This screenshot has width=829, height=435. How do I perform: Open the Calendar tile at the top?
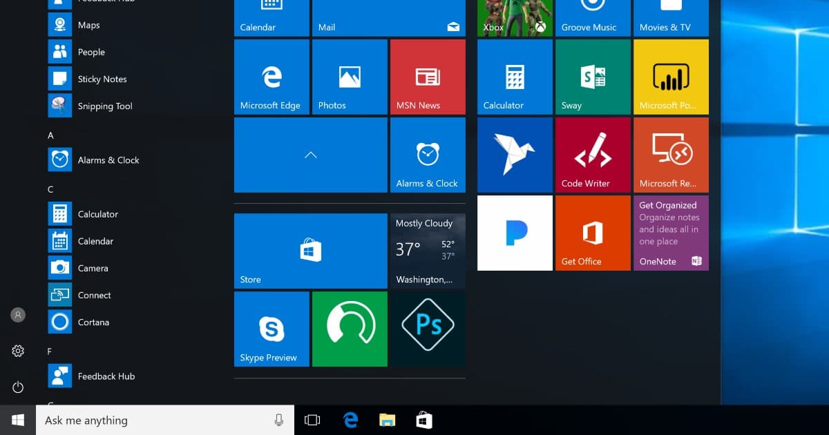[271, 18]
